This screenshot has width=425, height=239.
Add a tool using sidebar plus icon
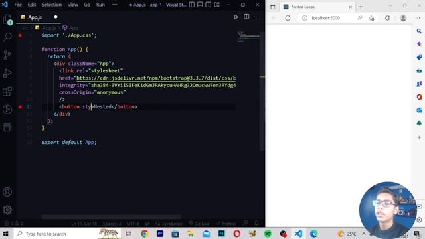tap(419, 137)
